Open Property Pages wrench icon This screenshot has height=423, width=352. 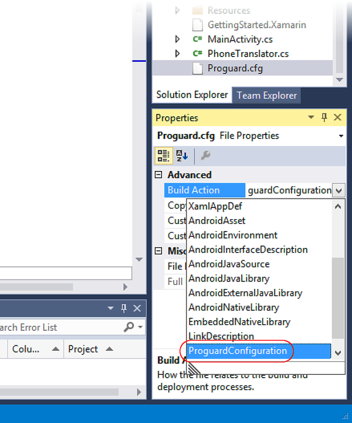click(206, 156)
